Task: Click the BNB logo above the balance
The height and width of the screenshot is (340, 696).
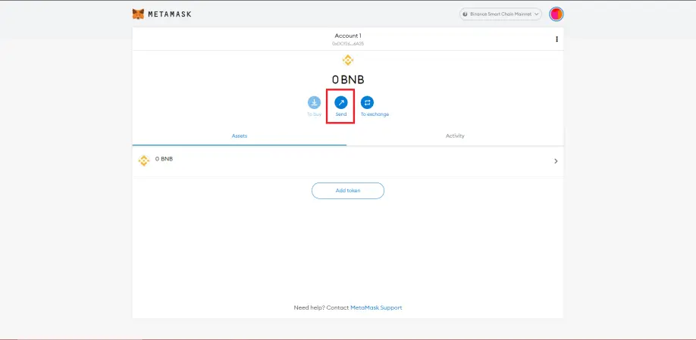Action: [347, 61]
